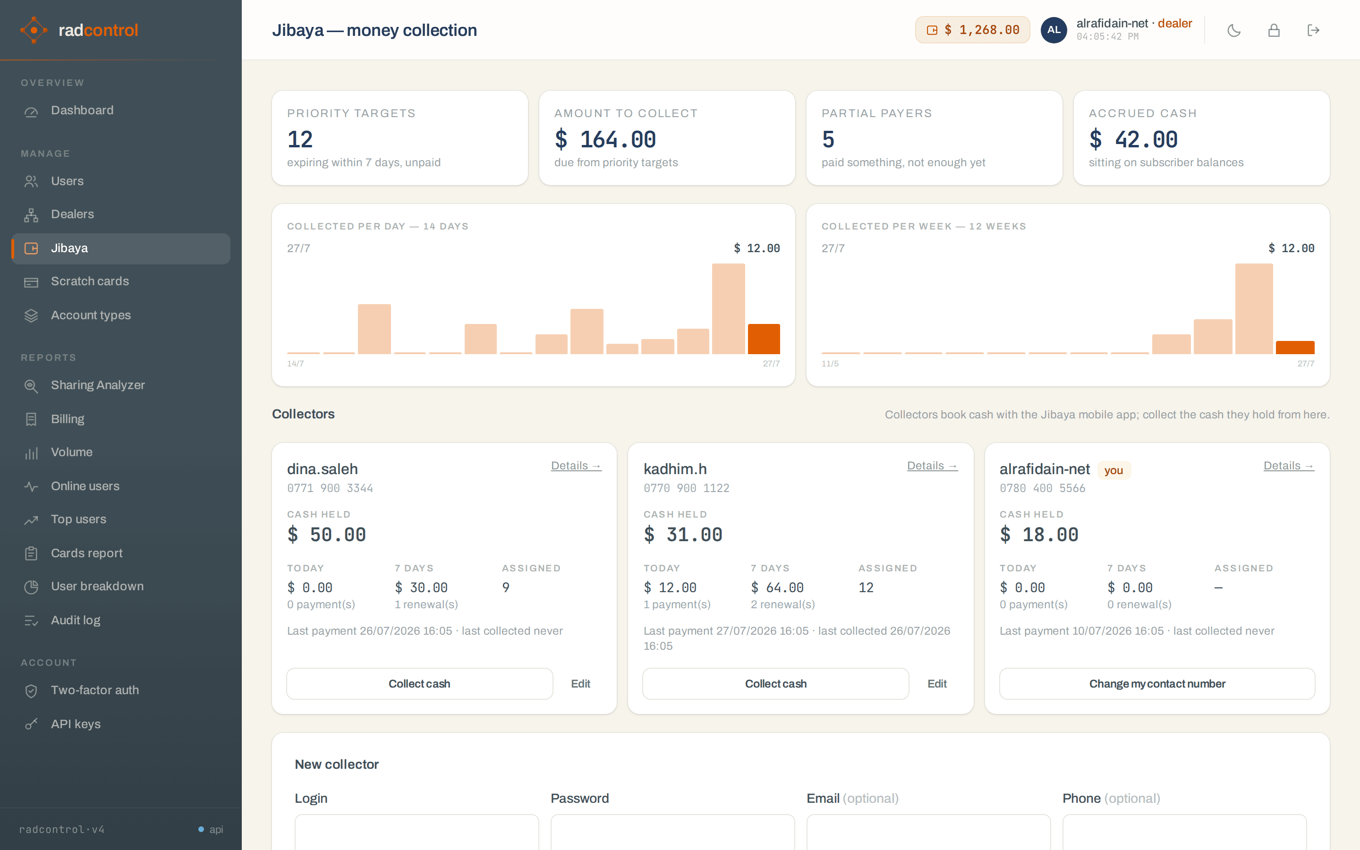Open Dealers page
Screen dimensions: 1360x850
pyautogui.click(x=121, y=215)
